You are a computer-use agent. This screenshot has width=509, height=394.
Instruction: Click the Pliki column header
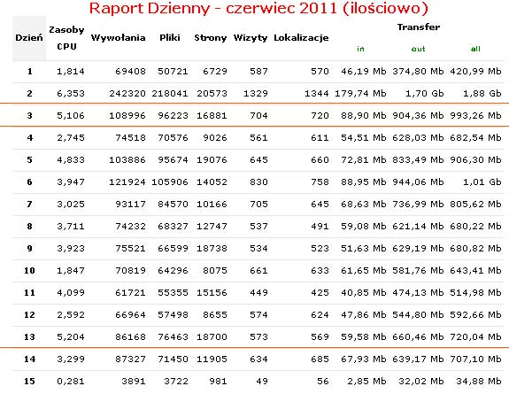pyautogui.click(x=170, y=38)
